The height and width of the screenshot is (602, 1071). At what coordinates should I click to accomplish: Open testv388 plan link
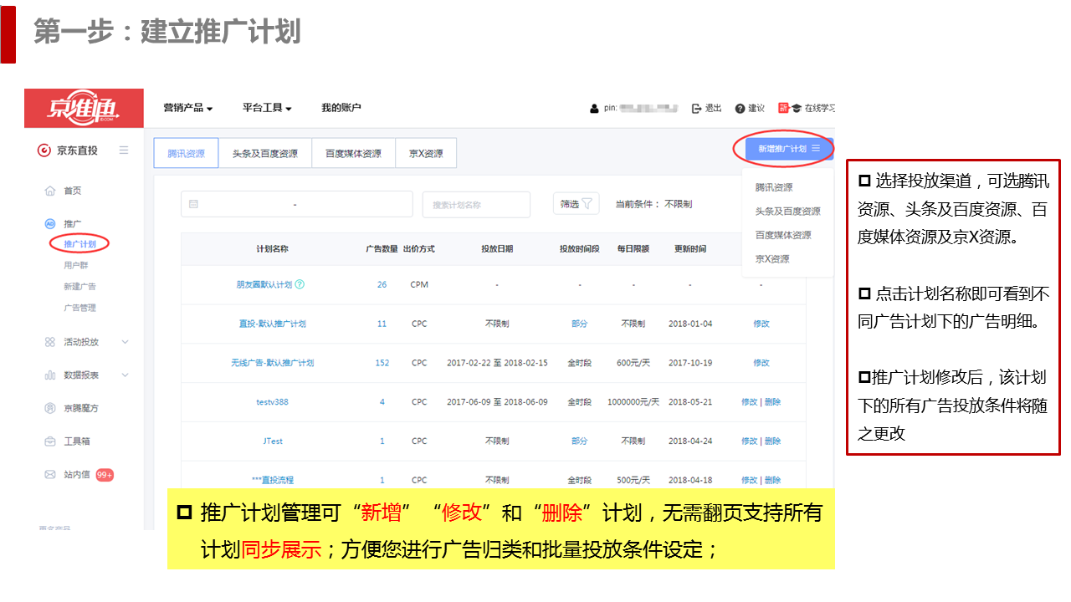272,402
